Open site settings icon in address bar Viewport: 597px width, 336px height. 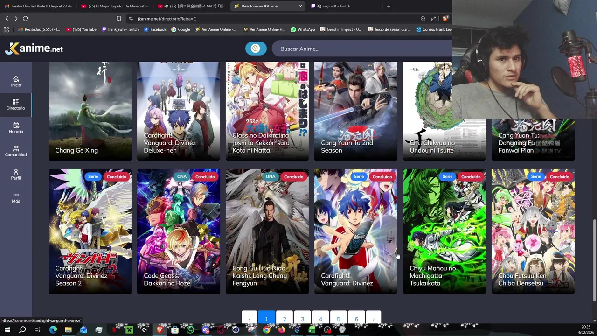coord(131,19)
